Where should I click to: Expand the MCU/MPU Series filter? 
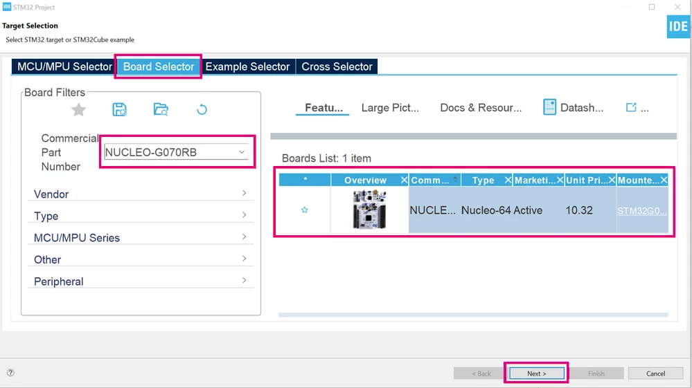pyautogui.click(x=141, y=237)
